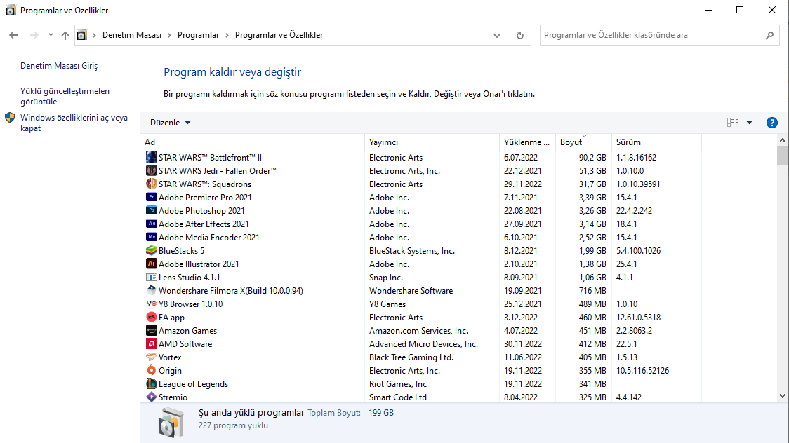Select the Adobe After Effects 2021 icon

click(x=151, y=224)
